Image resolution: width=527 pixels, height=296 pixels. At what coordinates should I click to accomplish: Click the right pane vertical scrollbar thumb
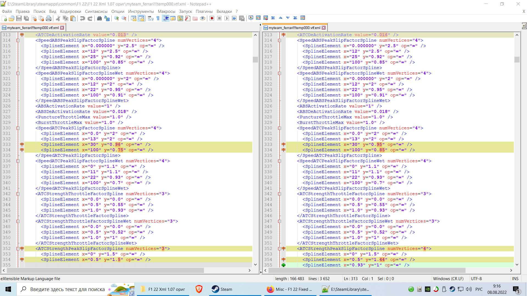(x=517, y=59)
